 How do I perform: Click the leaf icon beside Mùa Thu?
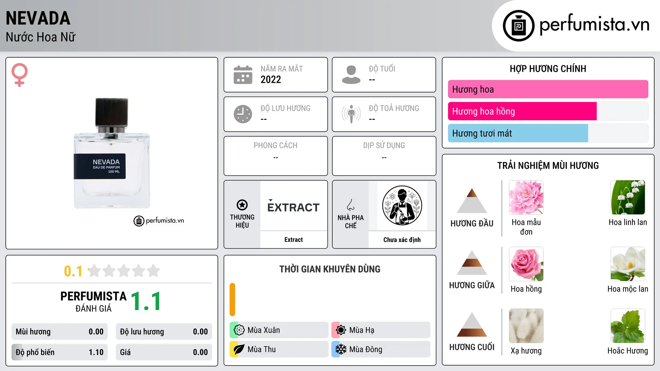pos(239,349)
